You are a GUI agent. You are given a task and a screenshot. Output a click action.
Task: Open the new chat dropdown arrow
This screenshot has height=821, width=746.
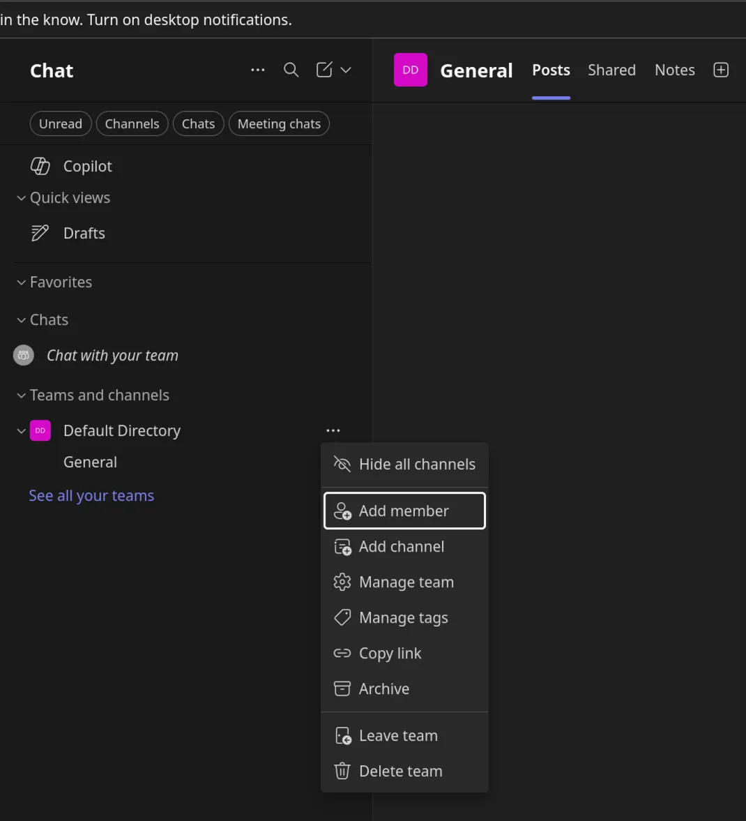point(346,70)
